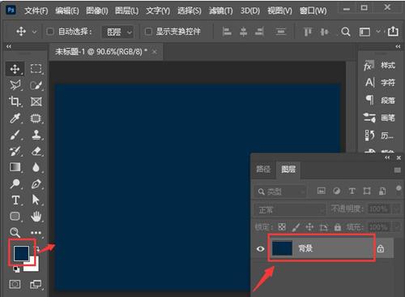Reset default foreground and background colors

(x=16, y=269)
